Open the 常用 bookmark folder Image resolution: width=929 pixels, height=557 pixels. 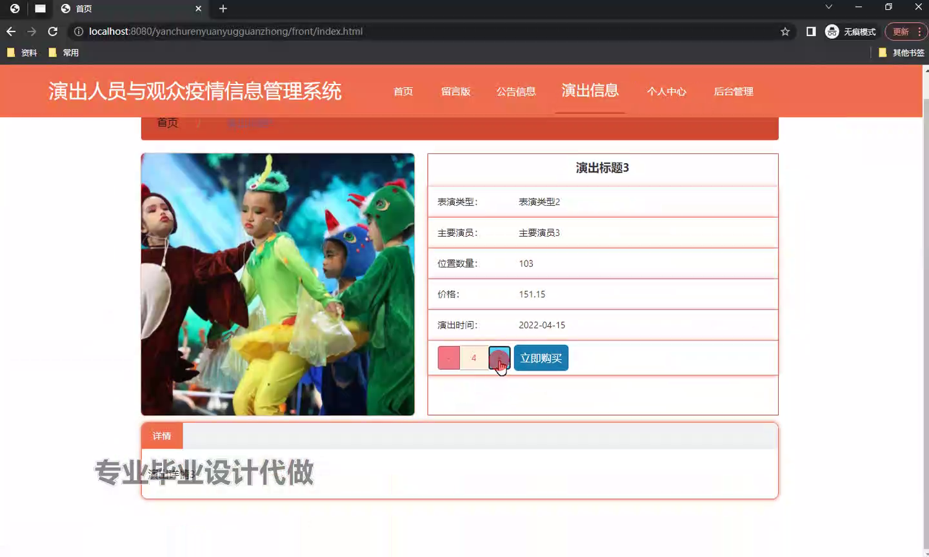coord(64,53)
